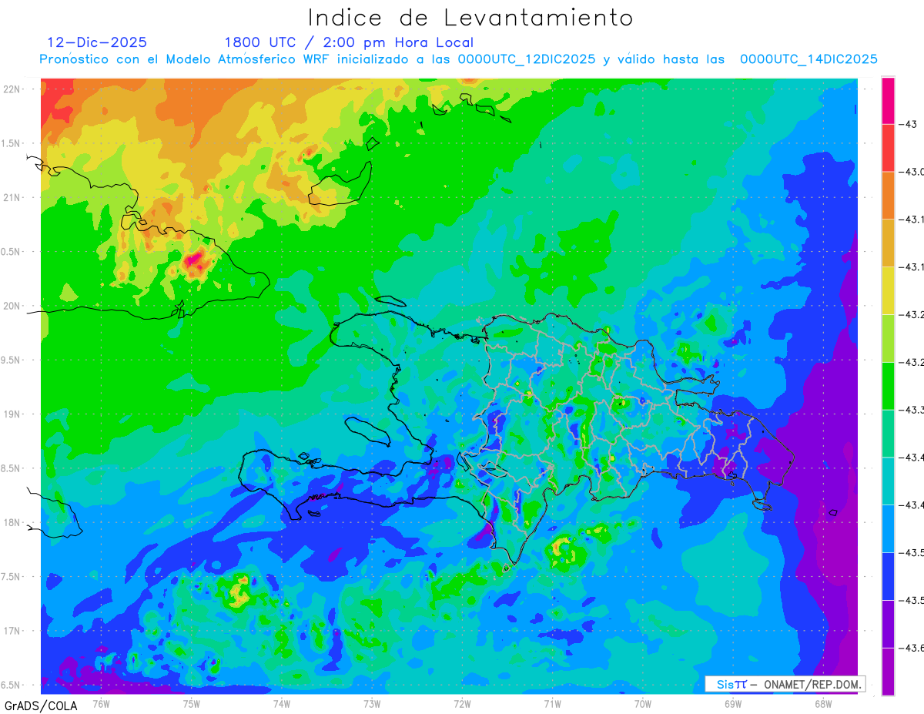Click the valid-until time "0000UTC_14DIC2025"
The image size is (924, 714).
point(808,60)
